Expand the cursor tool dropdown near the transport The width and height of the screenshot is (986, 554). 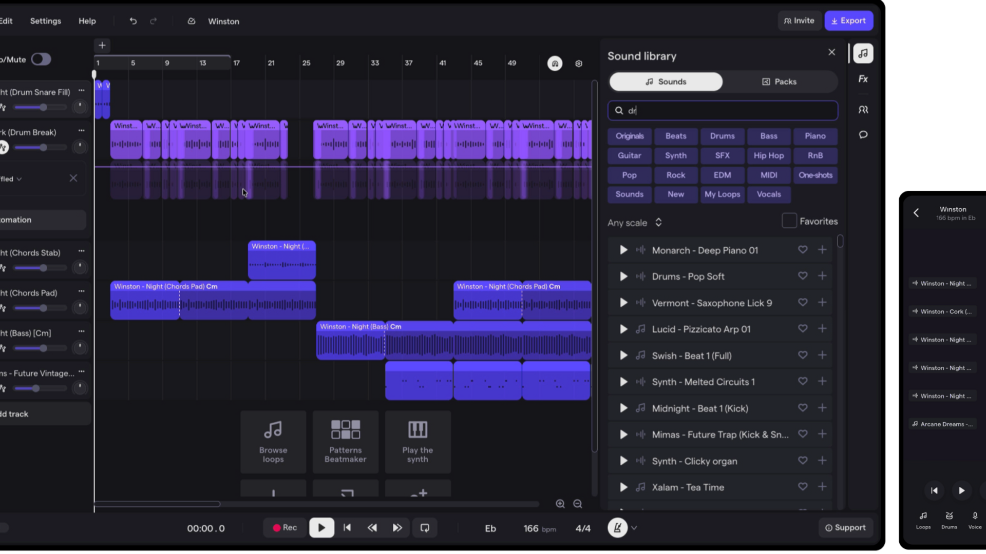635,528
